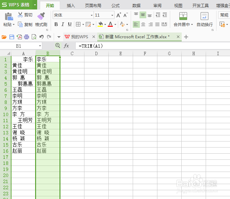
Task: Open draw border table style icon
Action: (x=88, y=24)
